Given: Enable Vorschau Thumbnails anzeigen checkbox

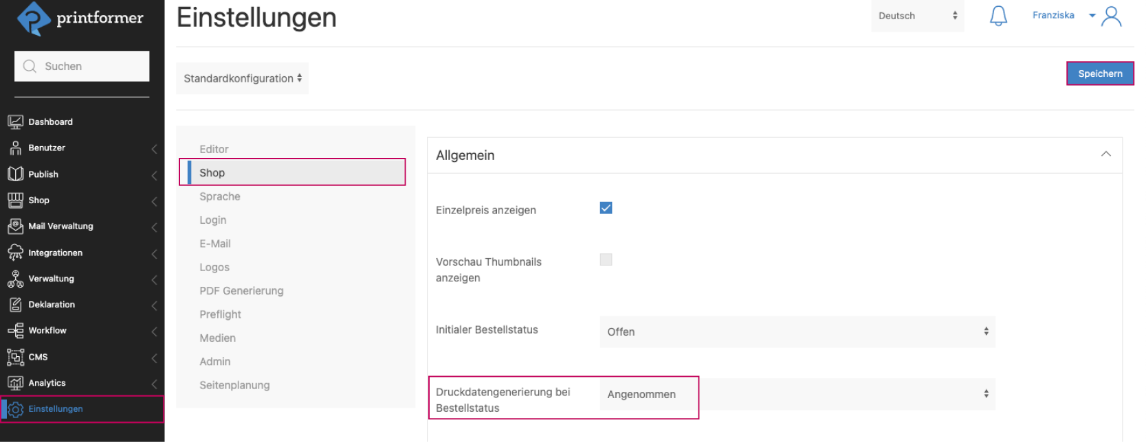Looking at the screenshot, I should (x=606, y=259).
